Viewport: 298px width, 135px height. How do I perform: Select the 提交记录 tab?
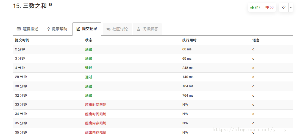tap(87, 29)
